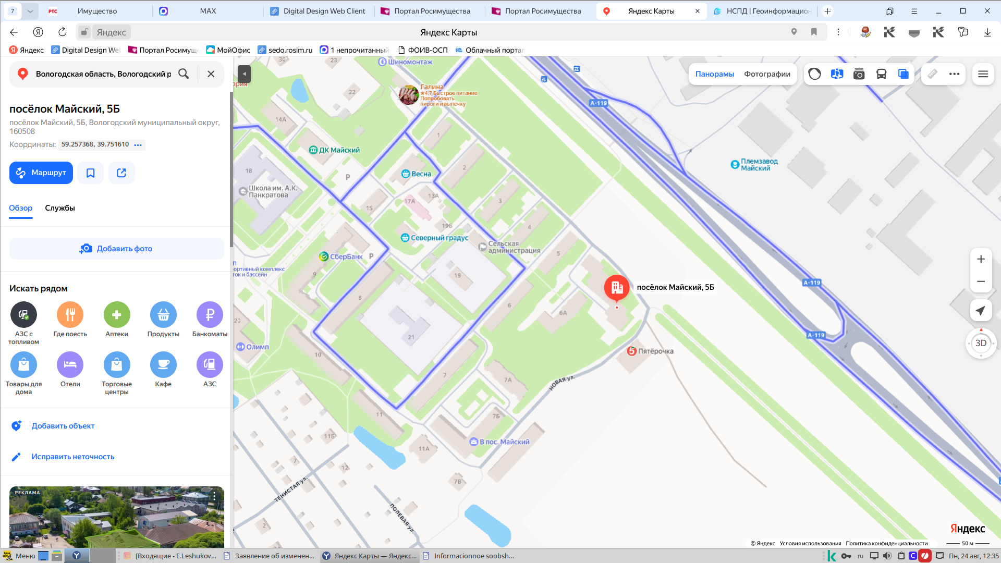Build a route with Маршрут button
Image resolution: width=1001 pixels, height=563 pixels.
point(41,173)
